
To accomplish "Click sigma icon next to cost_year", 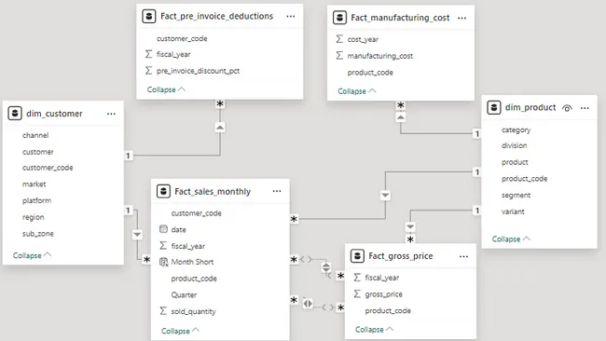I will (x=339, y=39).
